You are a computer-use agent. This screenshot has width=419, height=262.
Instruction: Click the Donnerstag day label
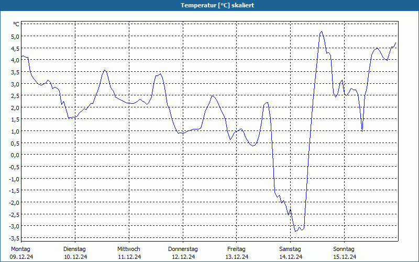183,249
